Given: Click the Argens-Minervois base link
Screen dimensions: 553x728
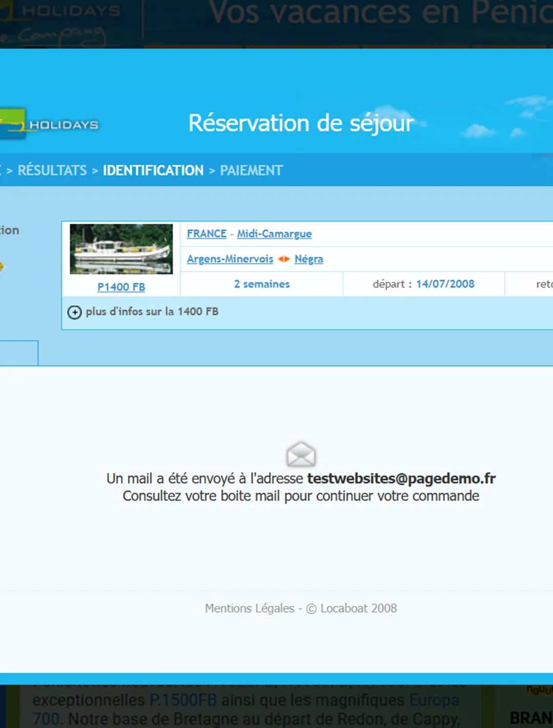Looking at the screenshot, I should point(230,259).
